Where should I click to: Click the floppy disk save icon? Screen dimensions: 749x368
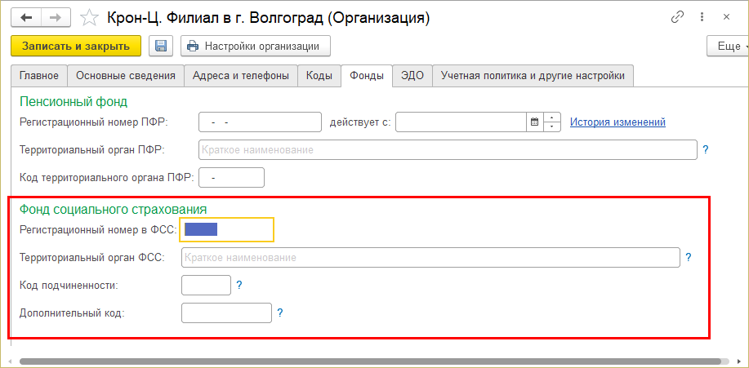pos(160,47)
